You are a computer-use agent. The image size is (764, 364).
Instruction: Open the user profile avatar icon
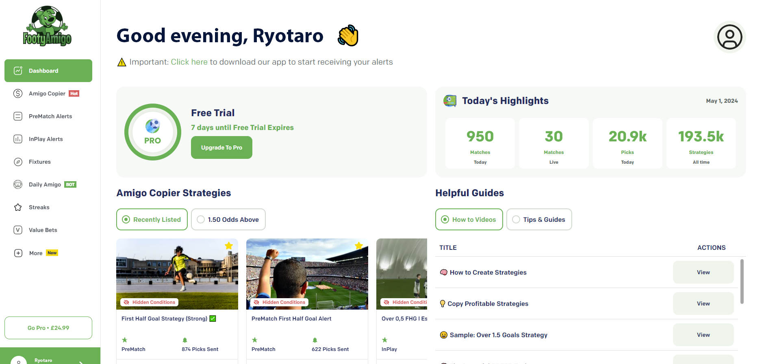[729, 37]
